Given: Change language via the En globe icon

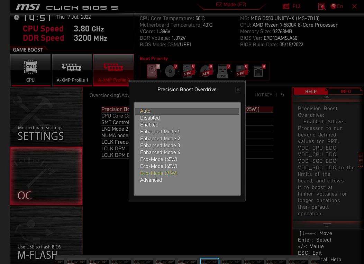Looking at the screenshot, I should pyautogui.click(x=337, y=6).
